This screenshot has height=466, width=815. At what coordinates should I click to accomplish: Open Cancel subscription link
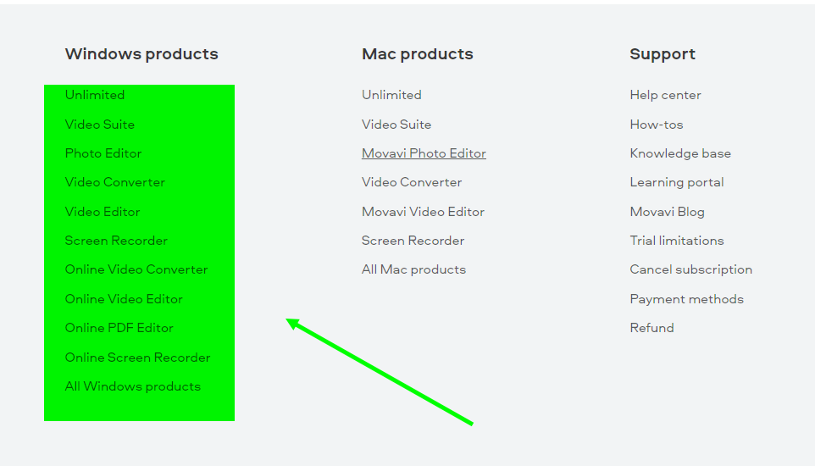pyautogui.click(x=691, y=269)
